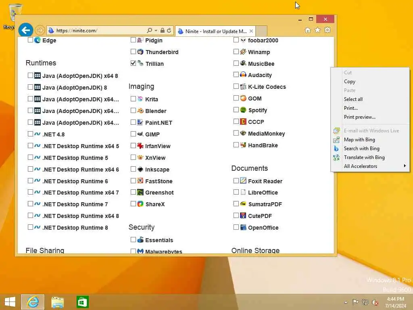Enable the Java (AdoptOpenJDK) x64 8 checkbox
Screen dimensions: 413x310
click(30, 75)
